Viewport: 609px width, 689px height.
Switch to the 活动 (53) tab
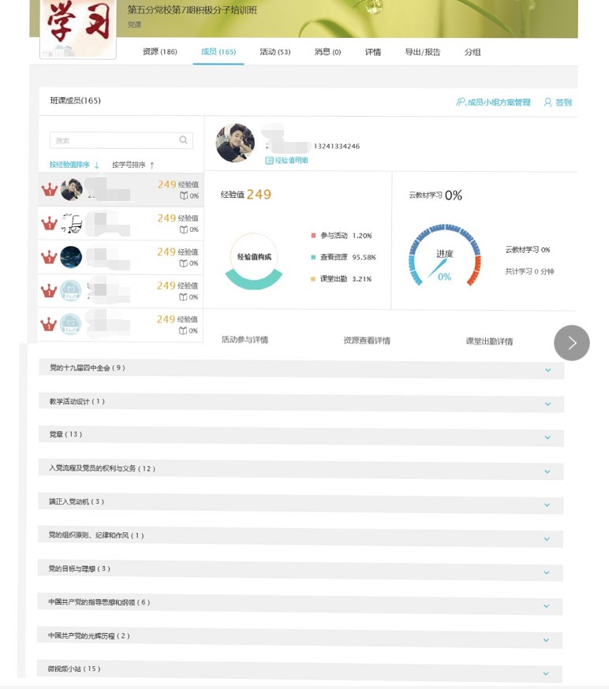[x=275, y=52]
